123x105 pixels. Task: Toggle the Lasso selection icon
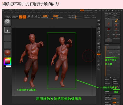tap(99, 69)
